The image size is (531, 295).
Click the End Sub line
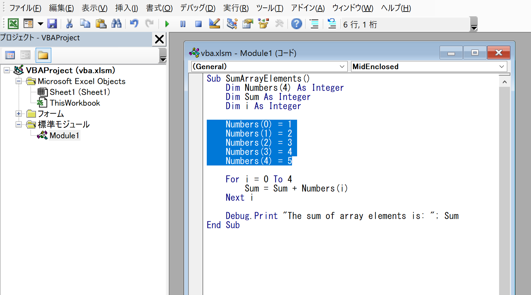223,225
